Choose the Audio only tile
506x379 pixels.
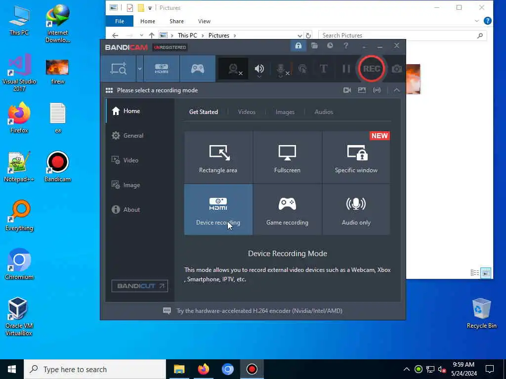pyautogui.click(x=356, y=209)
